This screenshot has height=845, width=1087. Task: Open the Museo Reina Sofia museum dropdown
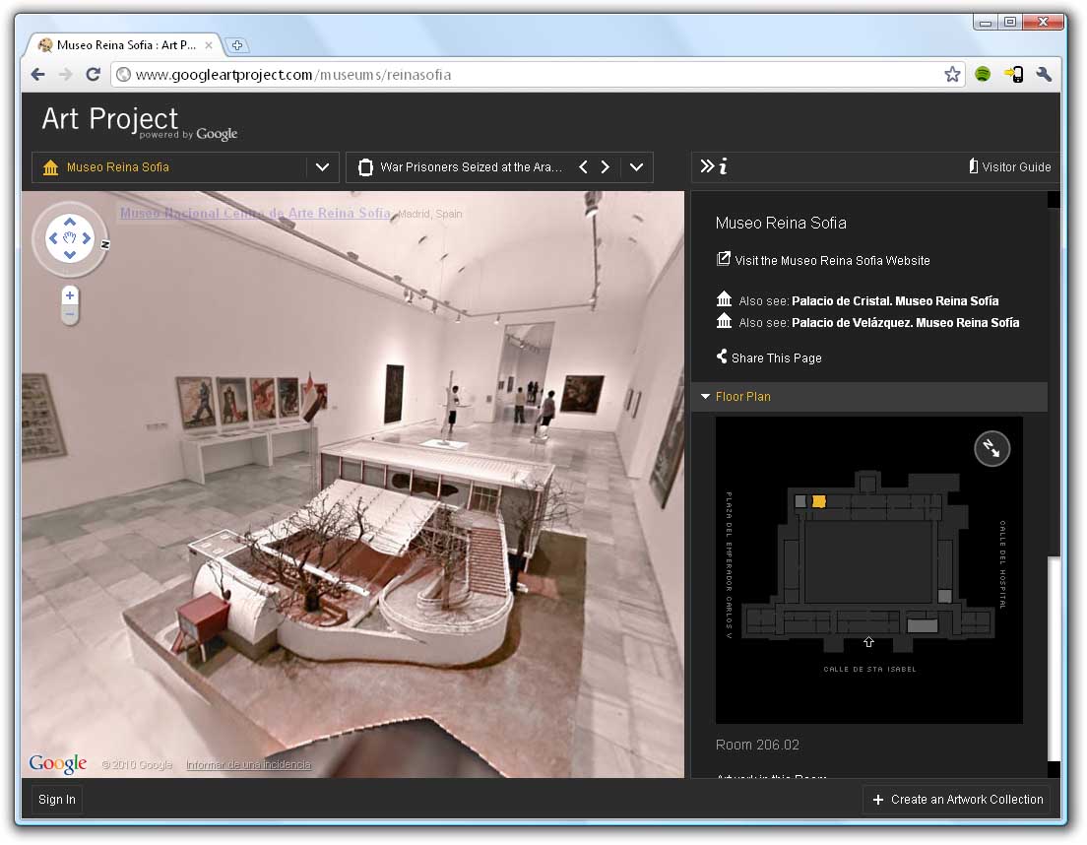click(x=322, y=167)
